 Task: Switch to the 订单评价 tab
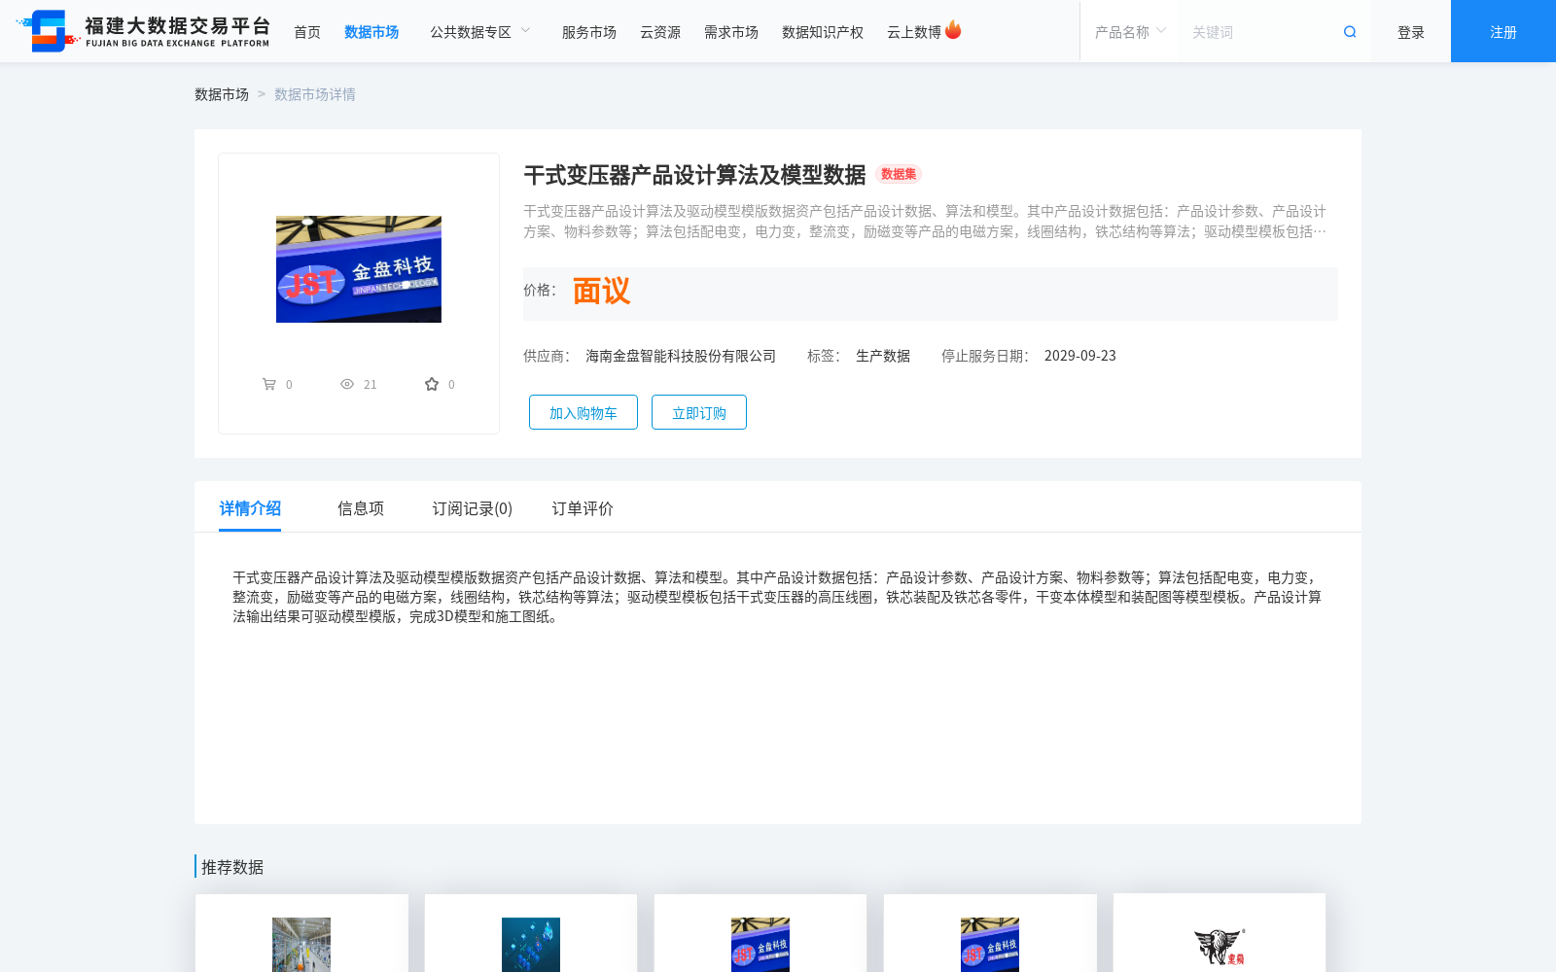click(x=583, y=508)
